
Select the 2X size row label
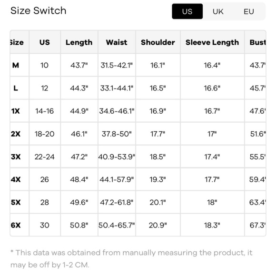pos(16,134)
